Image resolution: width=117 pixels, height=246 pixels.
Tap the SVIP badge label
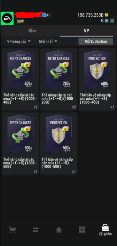pyautogui.click(x=20, y=21)
